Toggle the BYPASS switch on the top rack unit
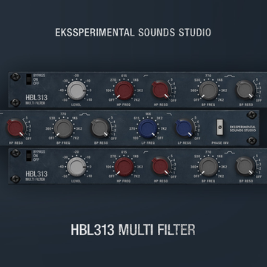The image size is (267, 267). click(29, 79)
